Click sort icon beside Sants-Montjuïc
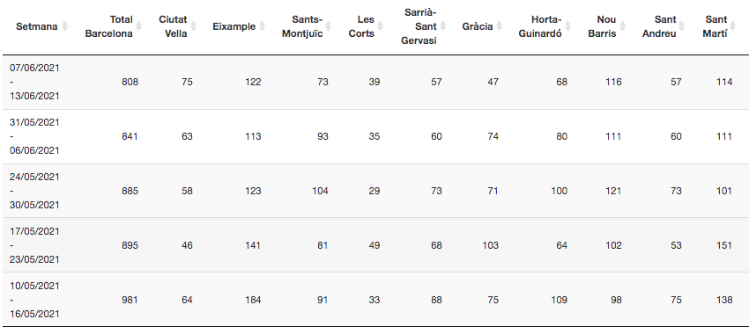The image size is (749, 327). [x=330, y=26]
